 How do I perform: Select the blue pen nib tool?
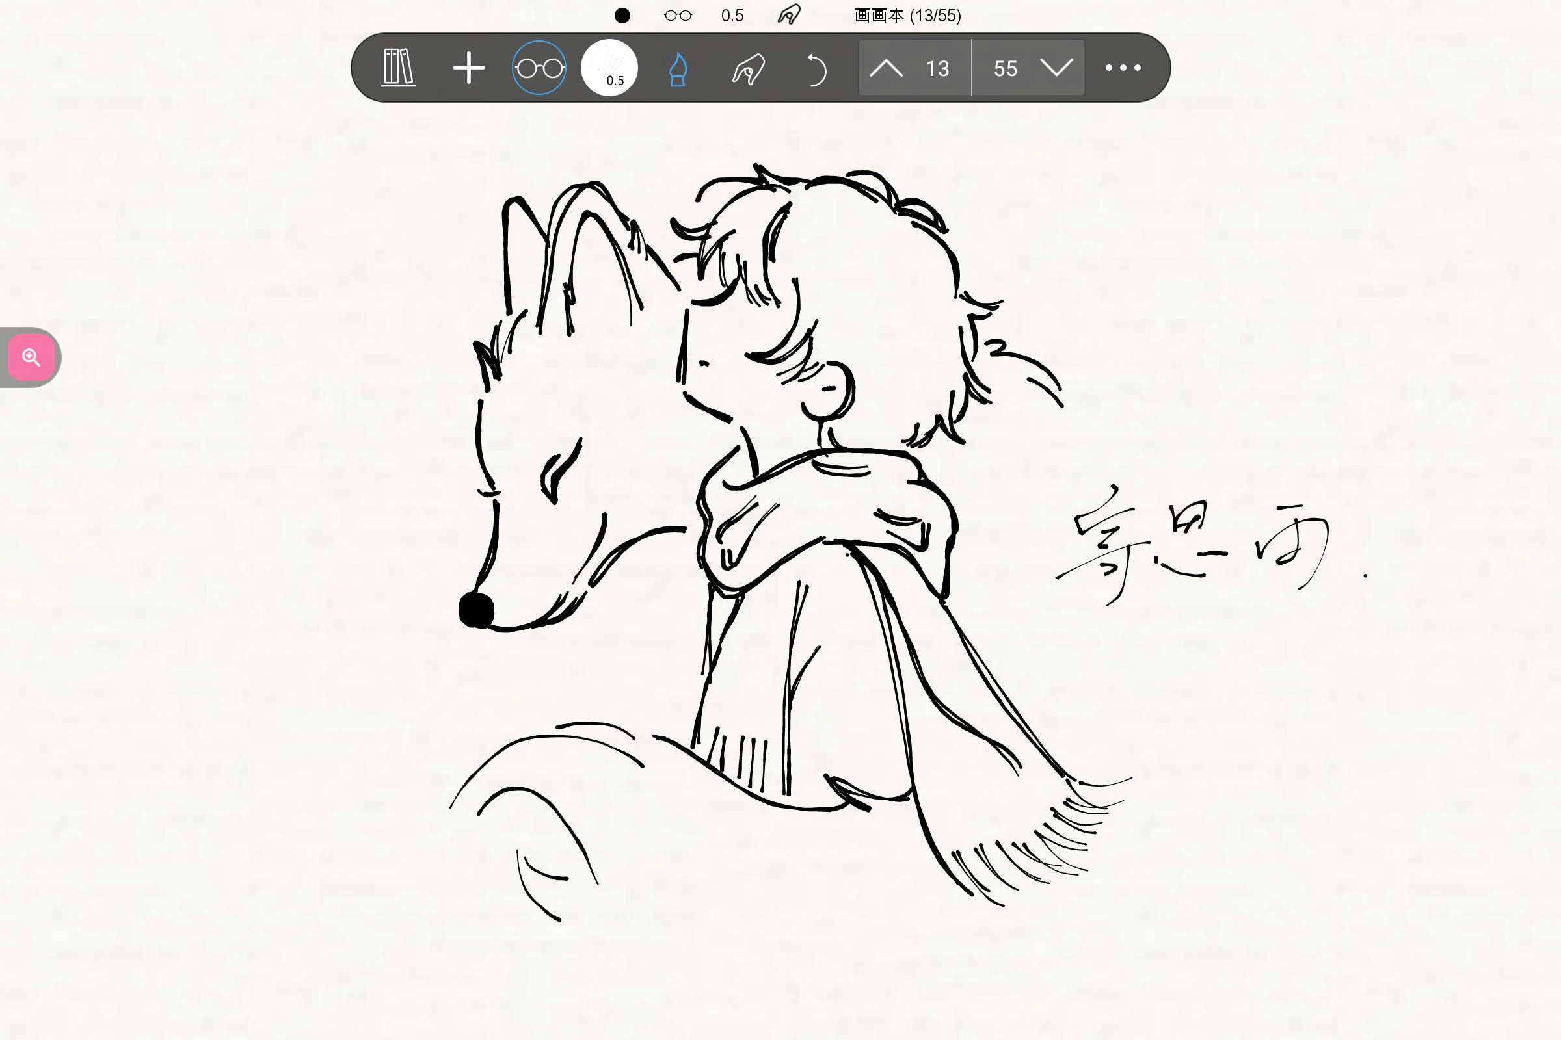pyautogui.click(x=678, y=69)
